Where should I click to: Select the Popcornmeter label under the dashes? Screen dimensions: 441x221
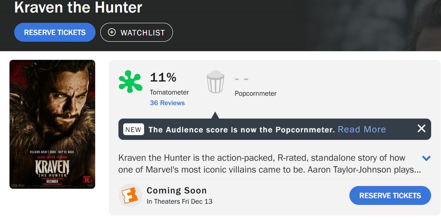[255, 93]
